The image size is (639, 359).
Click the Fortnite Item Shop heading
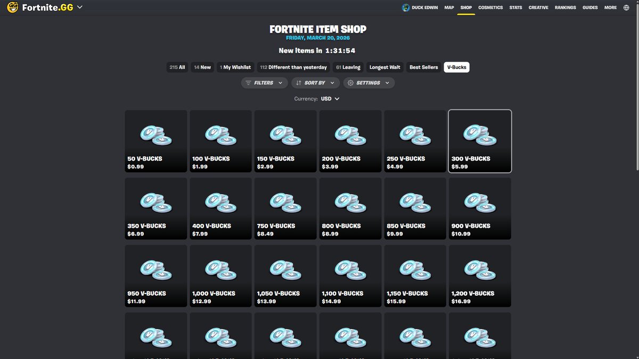318,29
